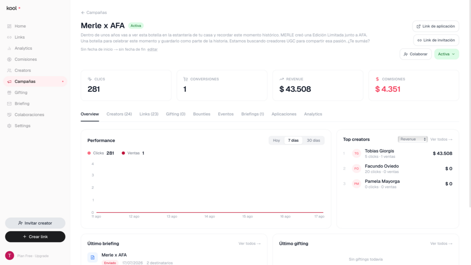Switch performance range to 30 días

[313, 140]
